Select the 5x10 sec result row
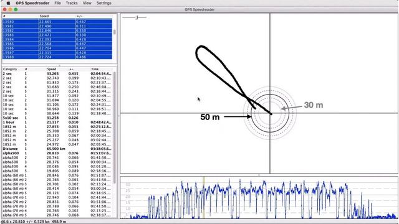This screenshot has width=399, height=224. [x=57, y=118]
